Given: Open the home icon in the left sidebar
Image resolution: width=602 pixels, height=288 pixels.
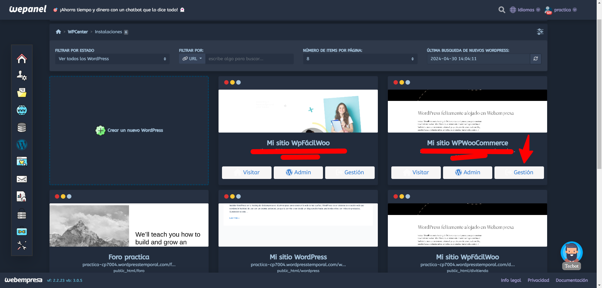Looking at the screenshot, I should (x=22, y=59).
